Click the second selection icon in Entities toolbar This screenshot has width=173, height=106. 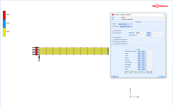point(128,72)
